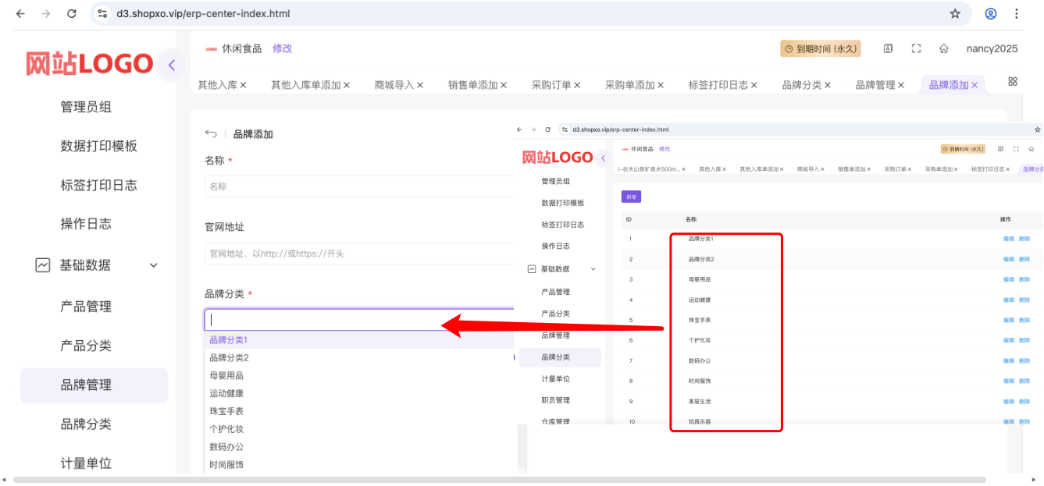Click the 到期时间 (永久) badge in the main header
1044x486 pixels.
pos(820,48)
